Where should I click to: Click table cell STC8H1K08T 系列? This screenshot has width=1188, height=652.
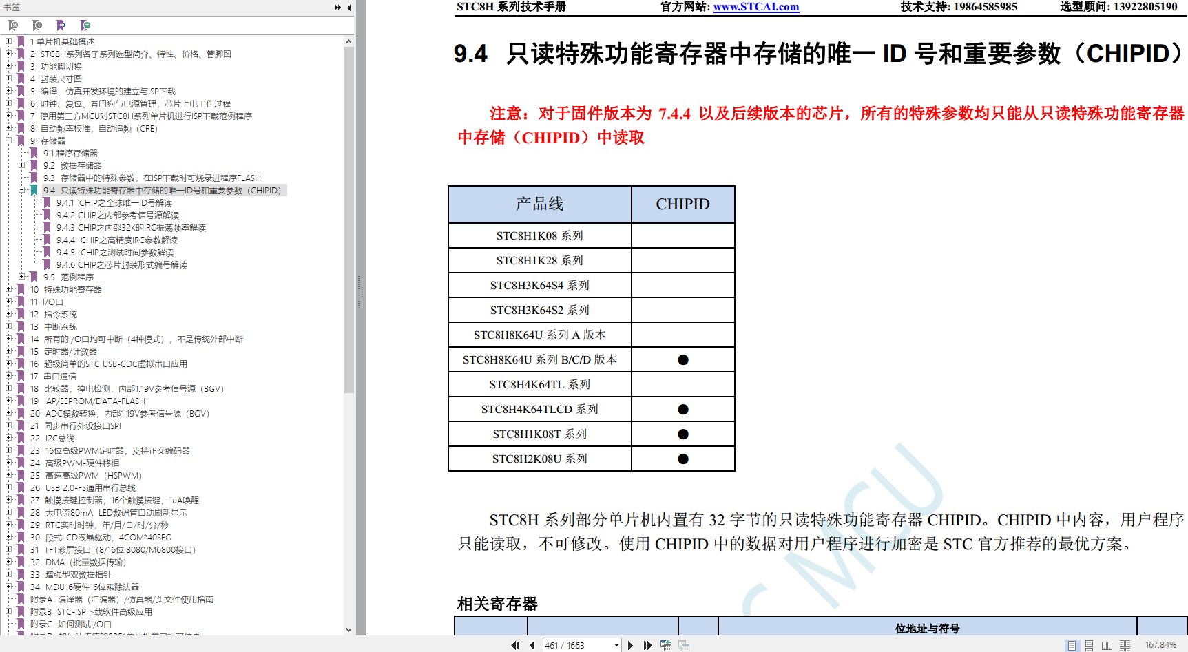click(540, 434)
